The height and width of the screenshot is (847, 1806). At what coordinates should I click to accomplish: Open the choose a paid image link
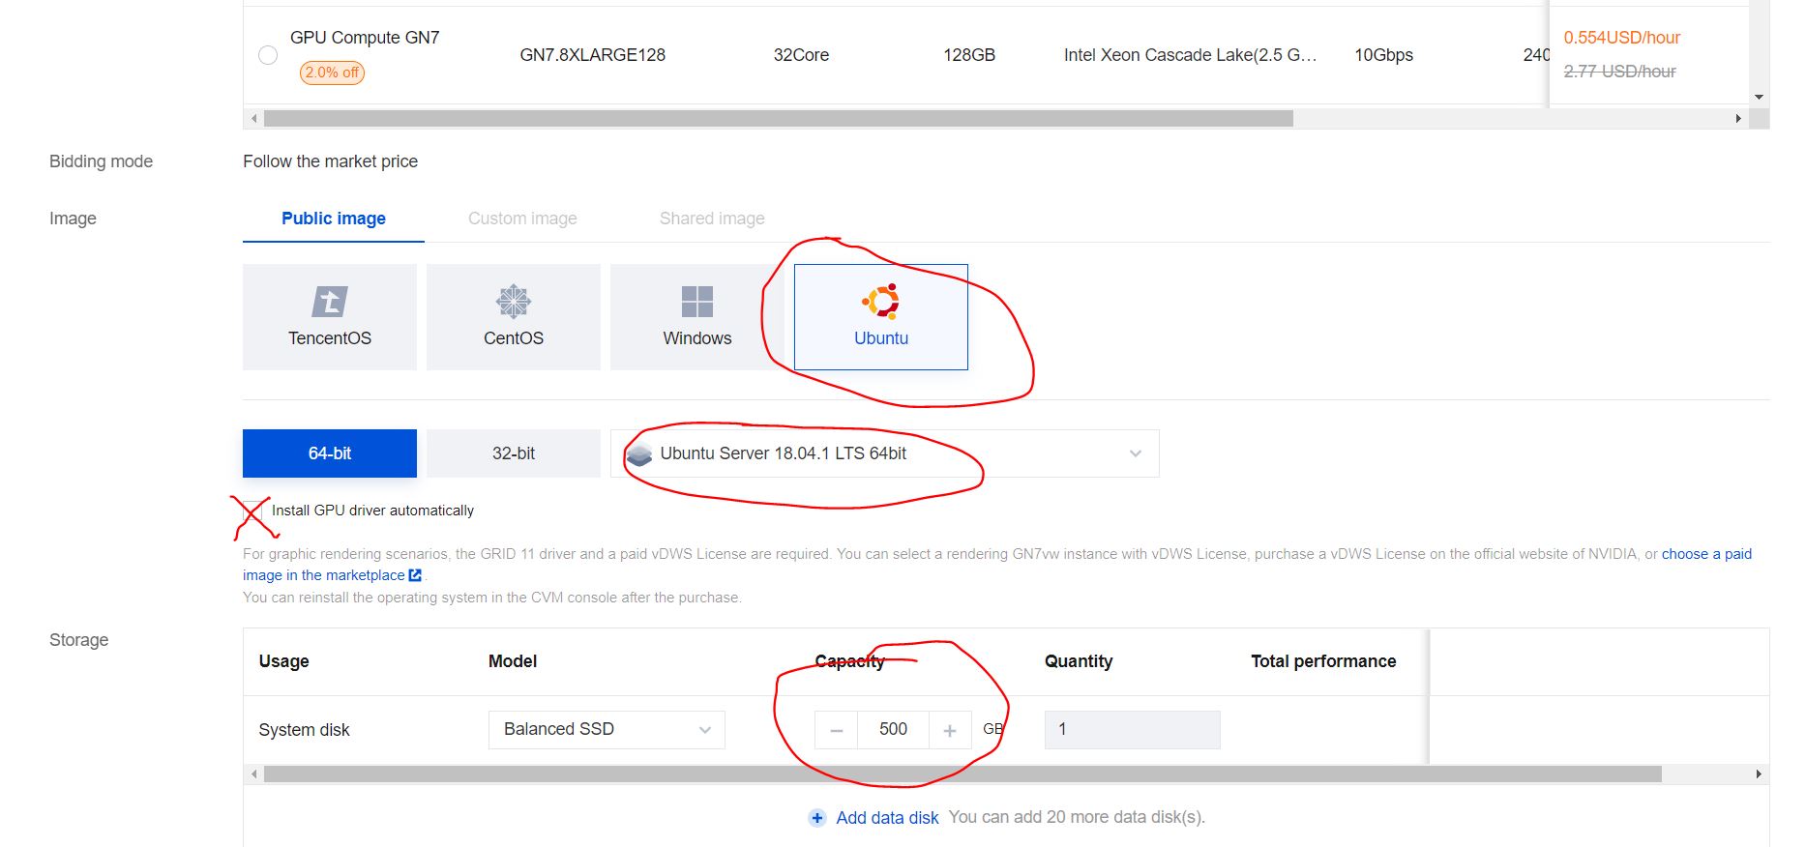click(x=1706, y=554)
